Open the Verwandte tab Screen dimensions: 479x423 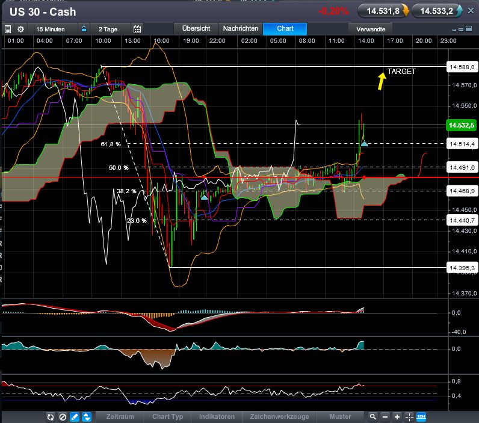[x=371, y=29]
